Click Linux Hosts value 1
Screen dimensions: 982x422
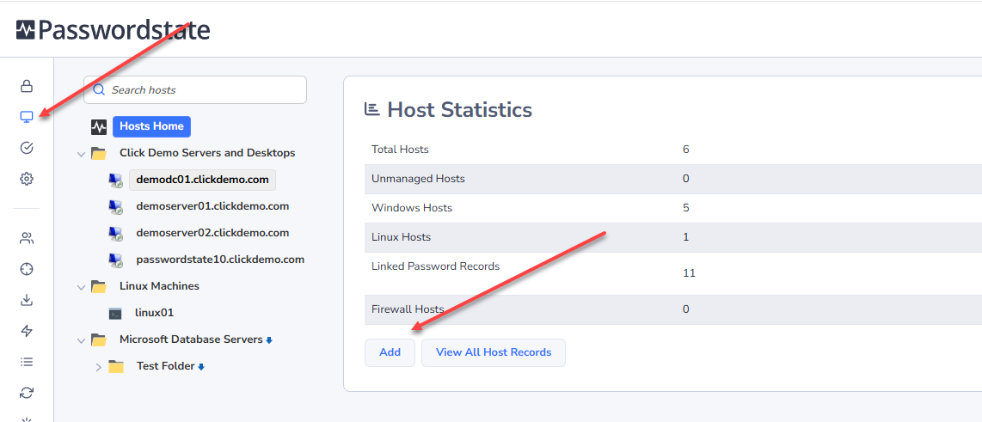click(686, 237)
